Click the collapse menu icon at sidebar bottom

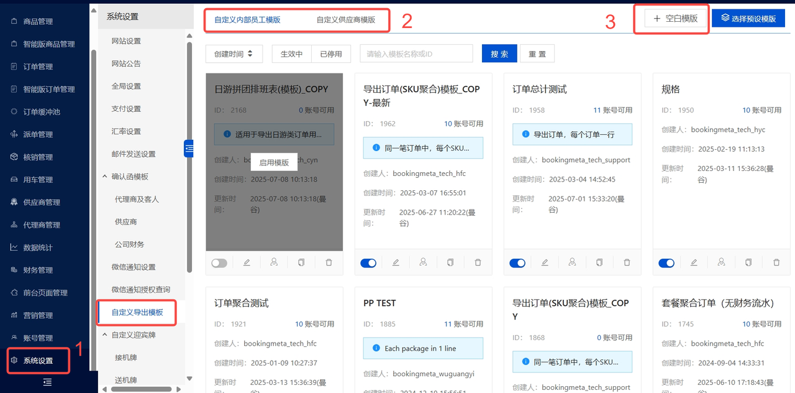(x=47, y=382)
